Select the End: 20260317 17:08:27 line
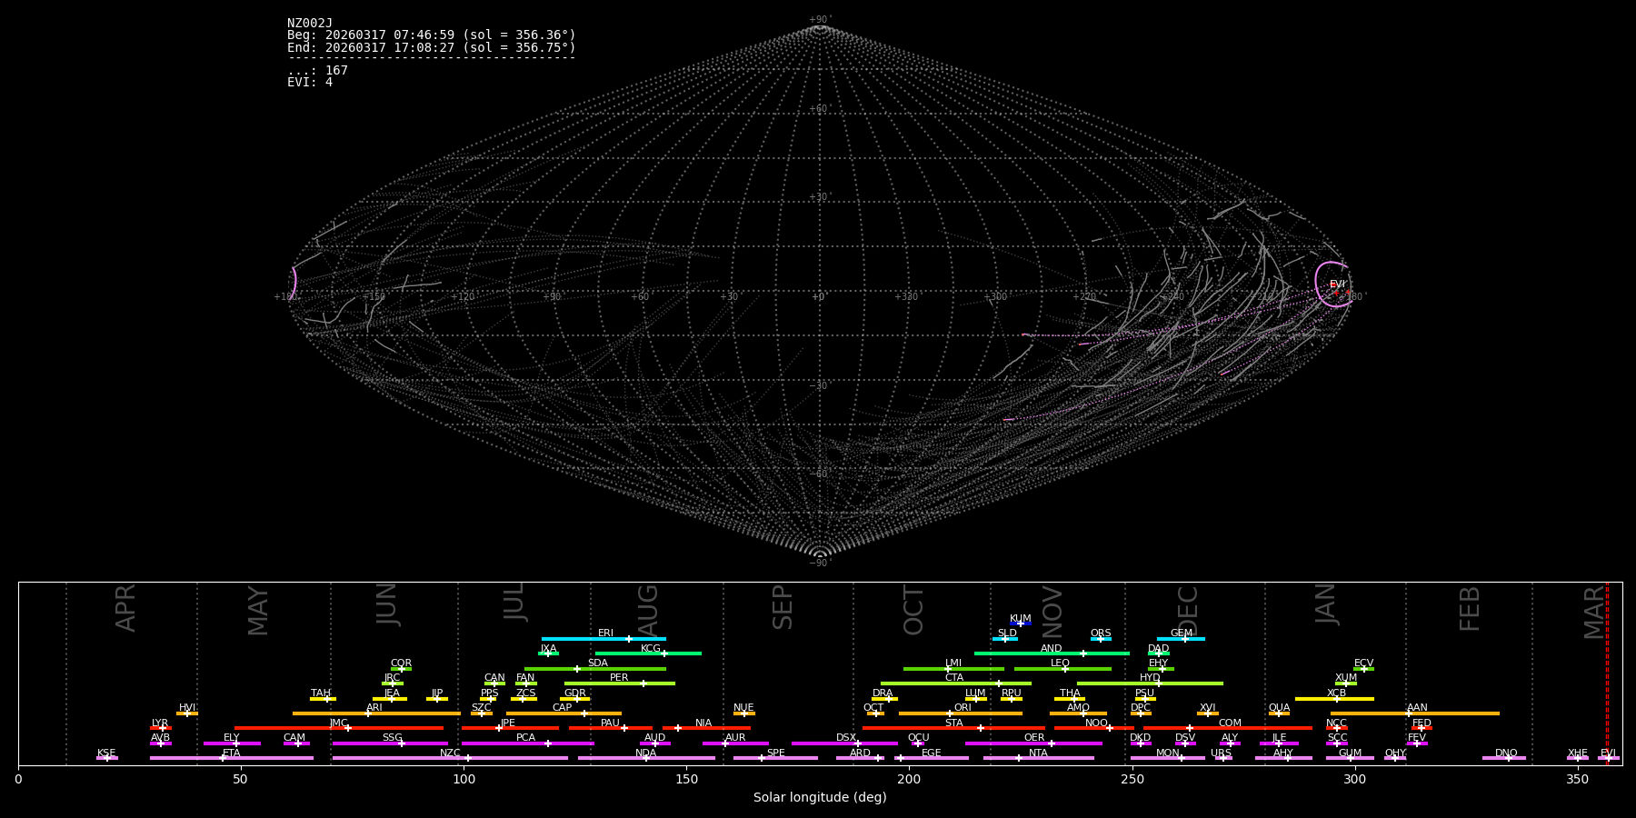The height and width of the screenshot is (818, 1636). click(x=432, y=47)
